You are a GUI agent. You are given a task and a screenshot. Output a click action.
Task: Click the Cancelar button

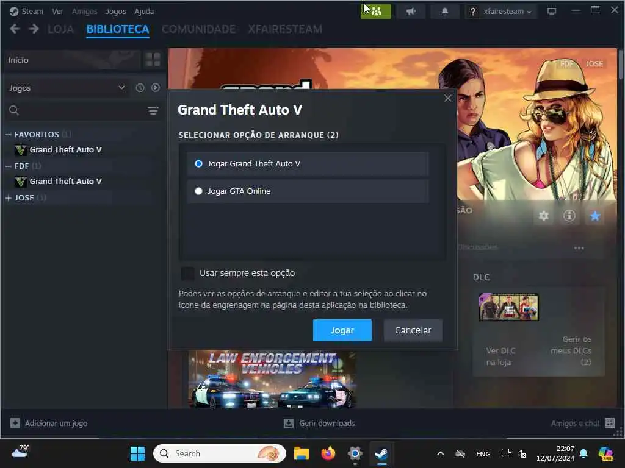pyautogui.click(x=413, y=330)
